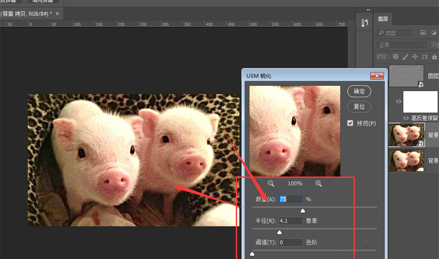439x259 pixels.
Task: Click the zoom out magnifier in USM dialog
Action: click(x=271, y=184)
